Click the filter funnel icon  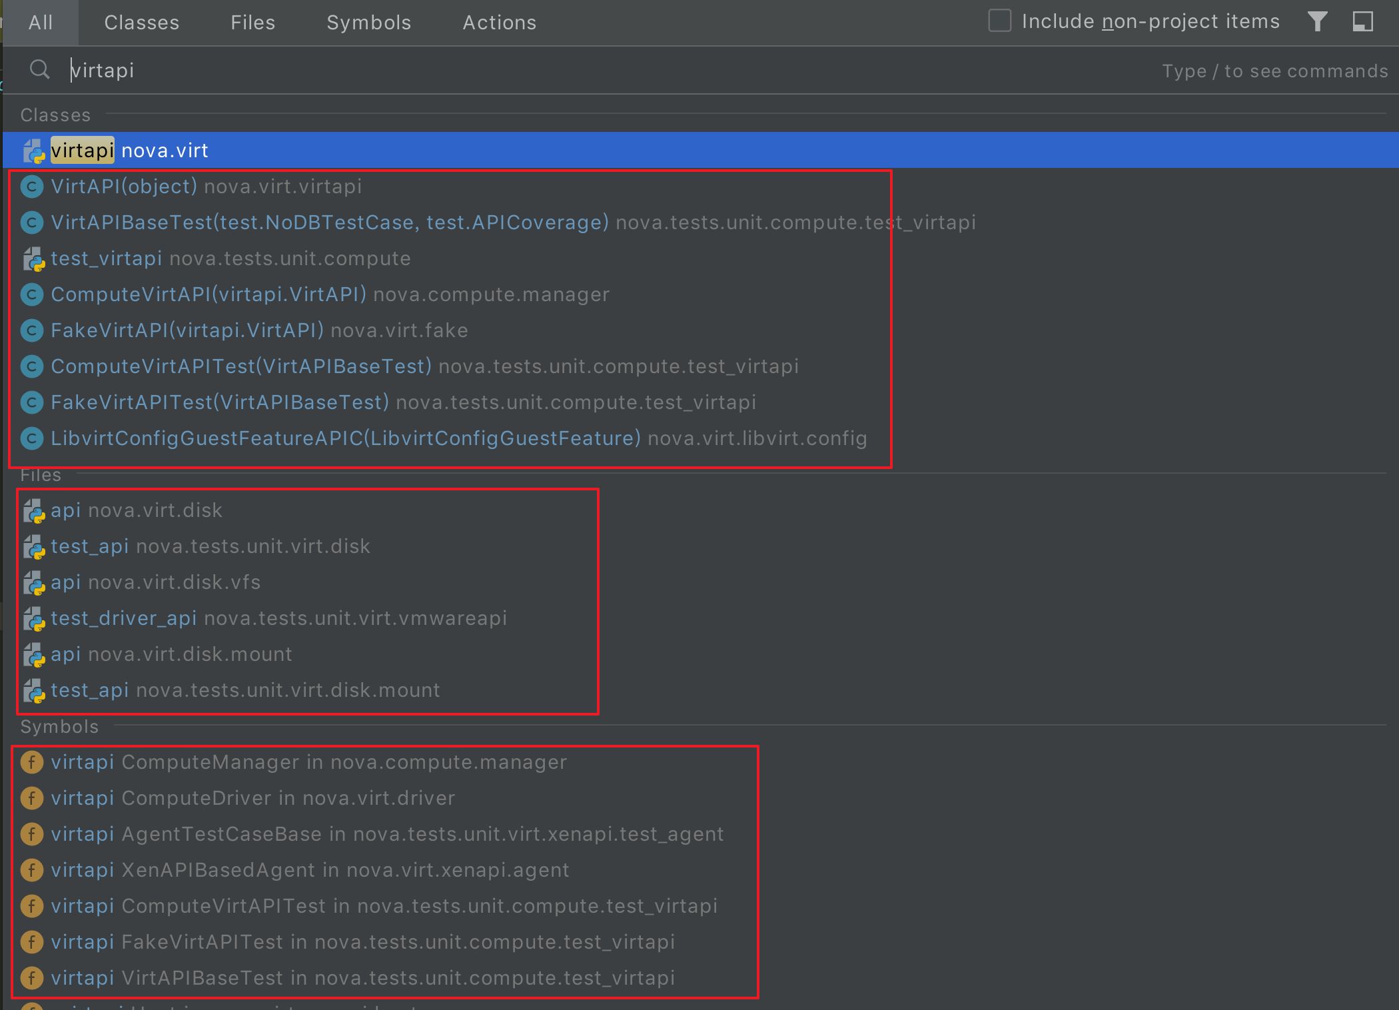[1317, 21]
